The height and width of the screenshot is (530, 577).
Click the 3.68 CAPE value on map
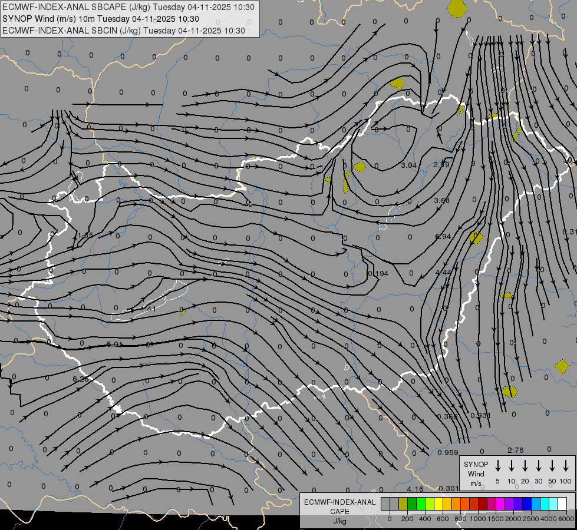click(441, 200)
